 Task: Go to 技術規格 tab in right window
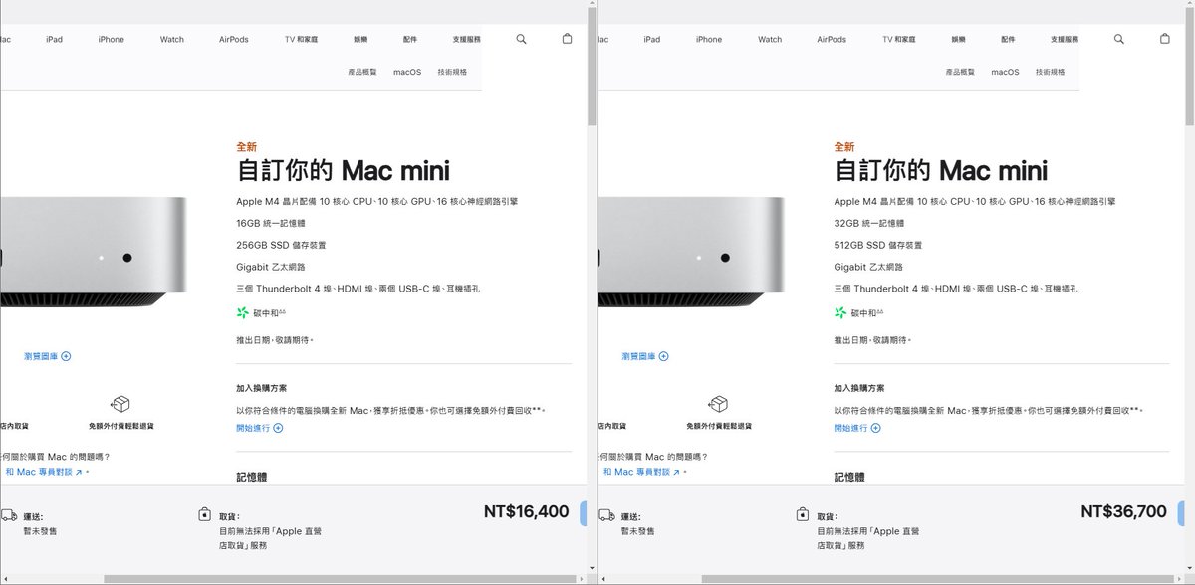coord(1050,72)
